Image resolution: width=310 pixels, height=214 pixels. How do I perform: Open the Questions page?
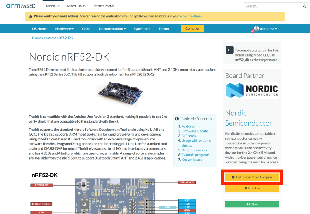tap(142, 29)
